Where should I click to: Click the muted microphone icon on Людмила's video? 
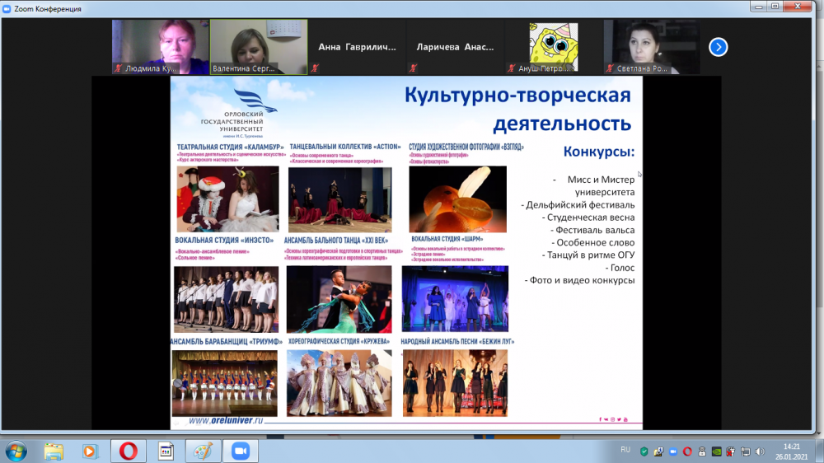tap(119, 70)
